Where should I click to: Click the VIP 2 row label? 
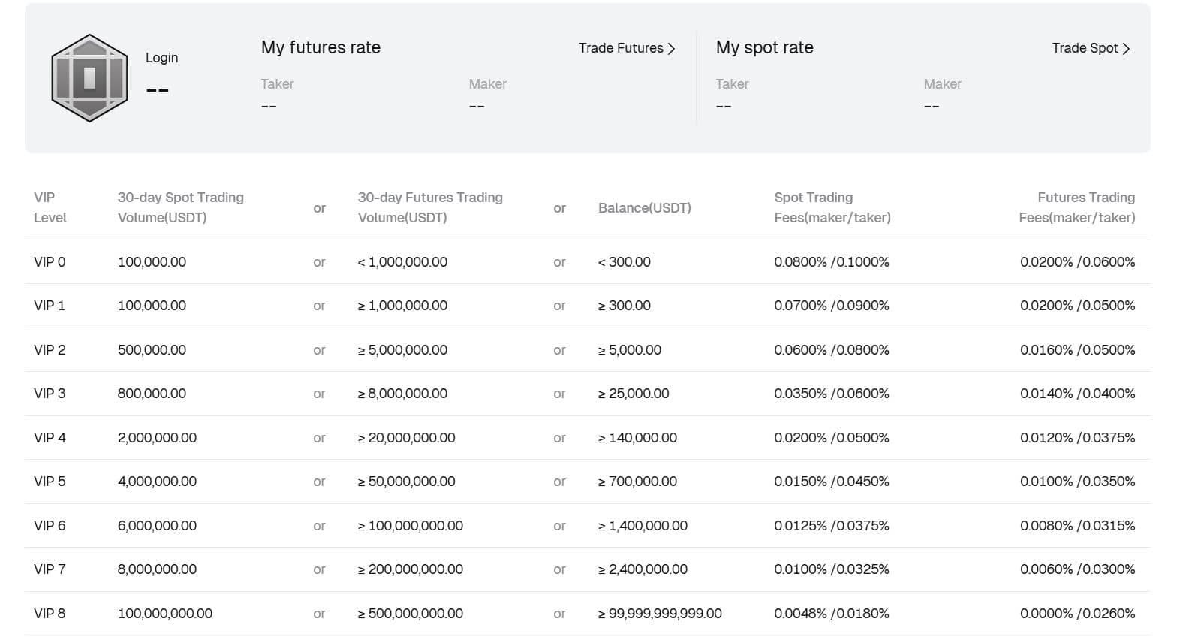50,350
